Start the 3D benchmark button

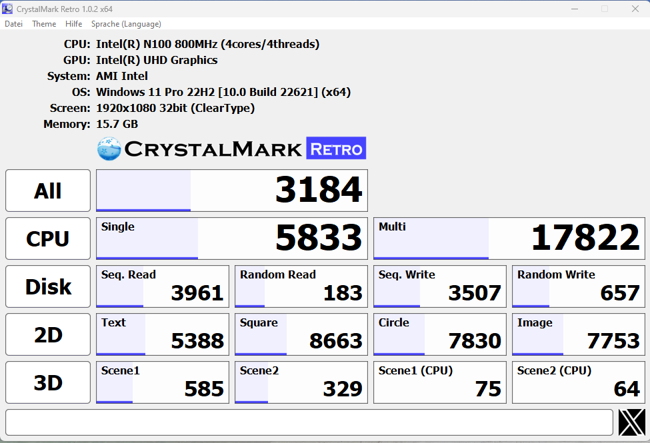(x=48, y=382)
